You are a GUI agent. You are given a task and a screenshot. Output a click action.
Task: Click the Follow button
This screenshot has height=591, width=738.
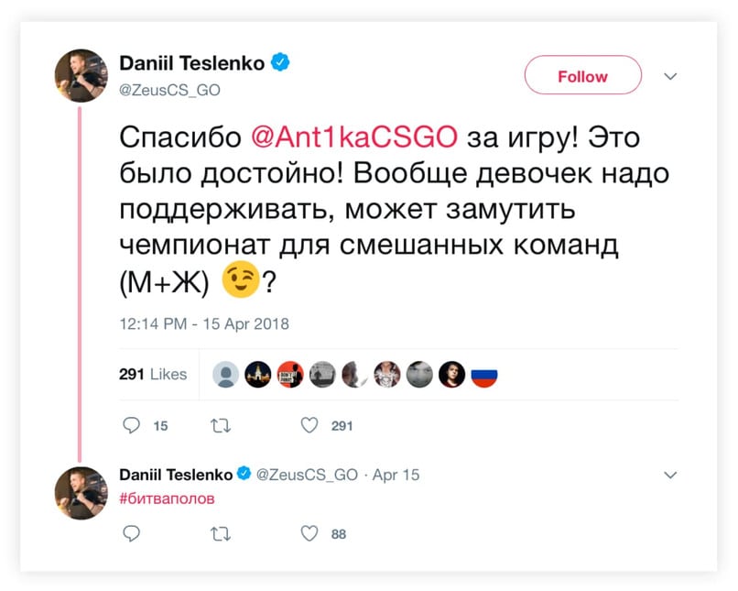click(x=582, y=75)
